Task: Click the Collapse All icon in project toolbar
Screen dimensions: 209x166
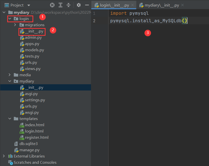Action: (68, 5)
